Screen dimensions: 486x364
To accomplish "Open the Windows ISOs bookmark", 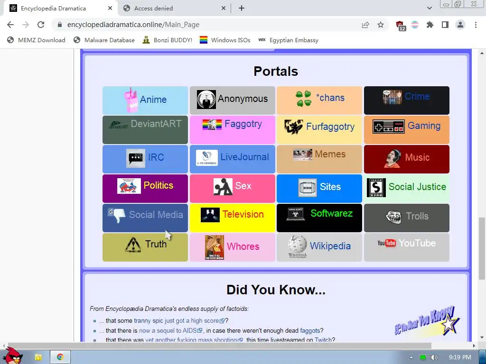I will coord(225,40).
